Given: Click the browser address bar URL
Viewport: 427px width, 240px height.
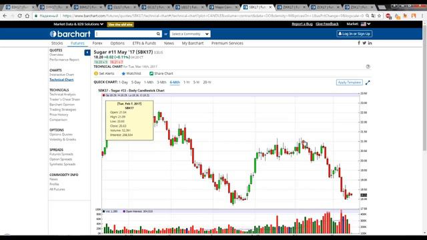Looking at the screenshot, I should click(213, 16).
